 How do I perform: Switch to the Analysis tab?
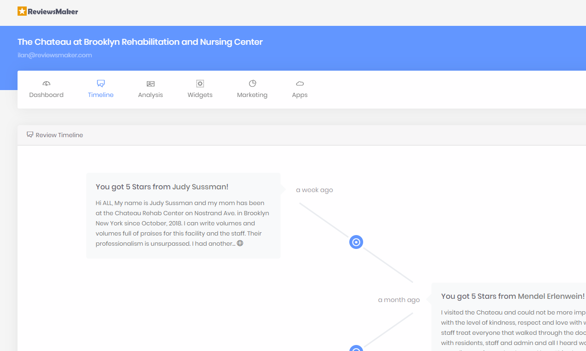point(150,90)
